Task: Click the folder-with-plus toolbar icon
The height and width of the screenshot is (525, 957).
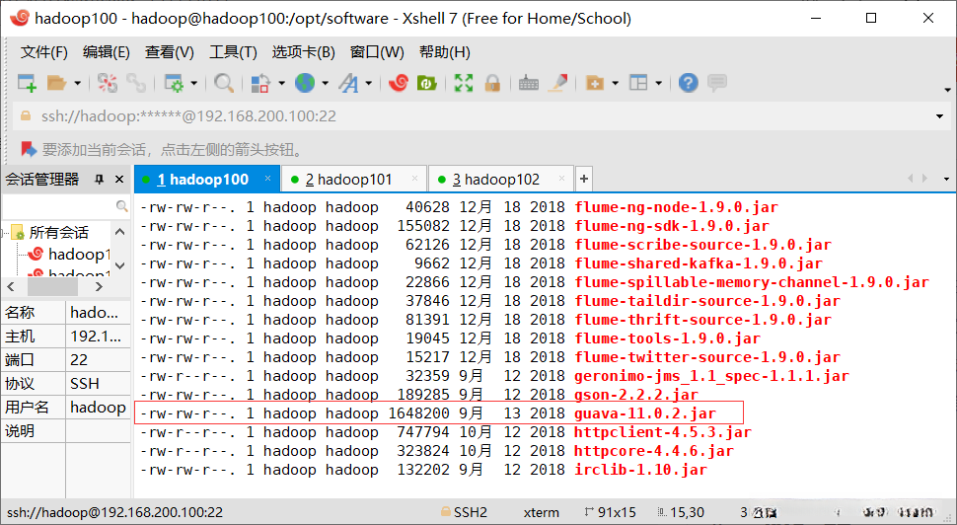Action: (x=595, y=83)
